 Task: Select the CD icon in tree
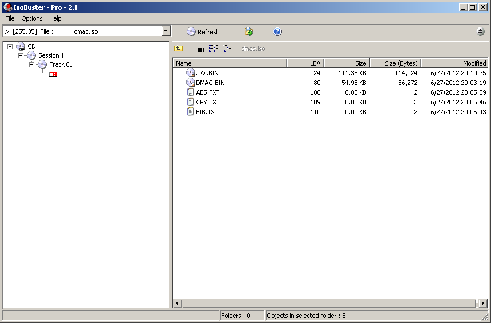(x=21, y=46)
